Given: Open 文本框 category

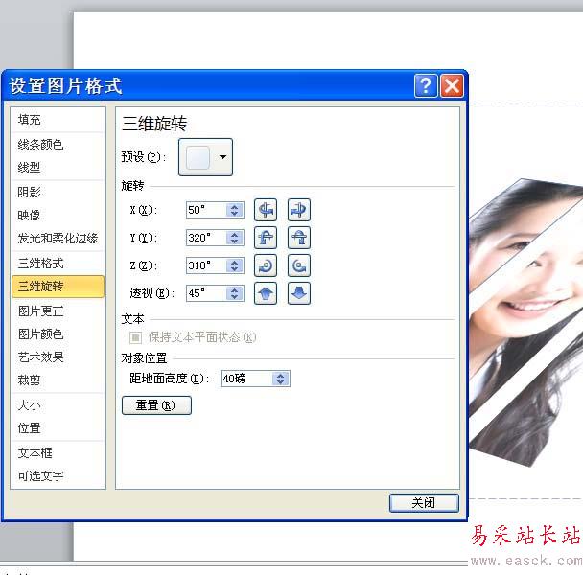Looking at the screenshot, I should pyautogui.click(x=58, y=452).
